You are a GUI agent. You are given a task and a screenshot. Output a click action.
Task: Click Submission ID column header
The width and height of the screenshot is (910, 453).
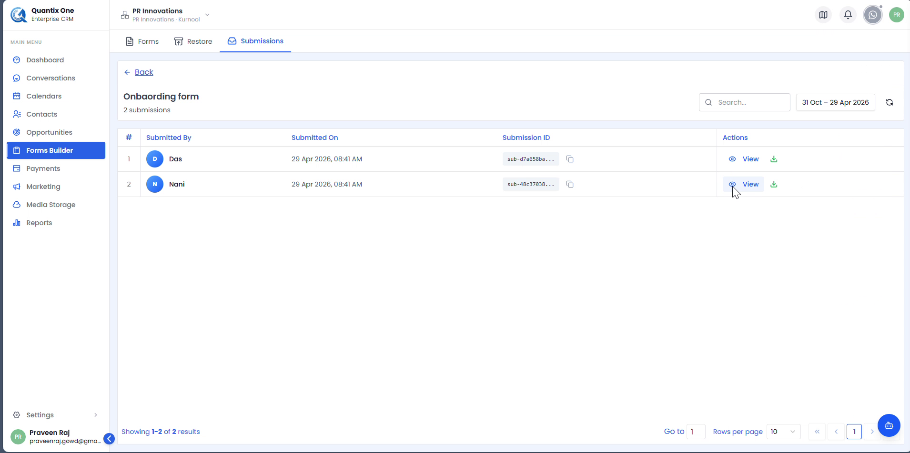click(526, 138)
